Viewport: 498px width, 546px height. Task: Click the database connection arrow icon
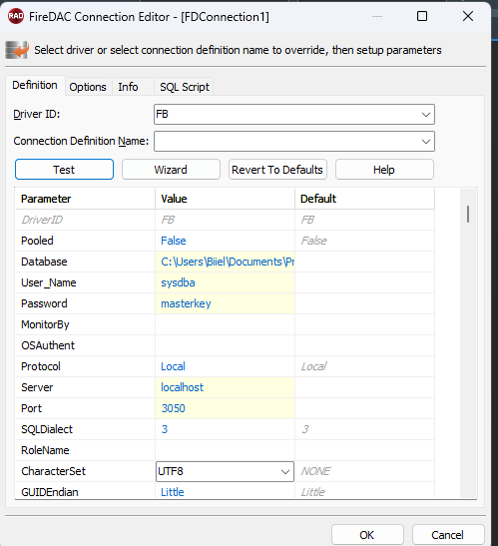click(x=17, y=50)
